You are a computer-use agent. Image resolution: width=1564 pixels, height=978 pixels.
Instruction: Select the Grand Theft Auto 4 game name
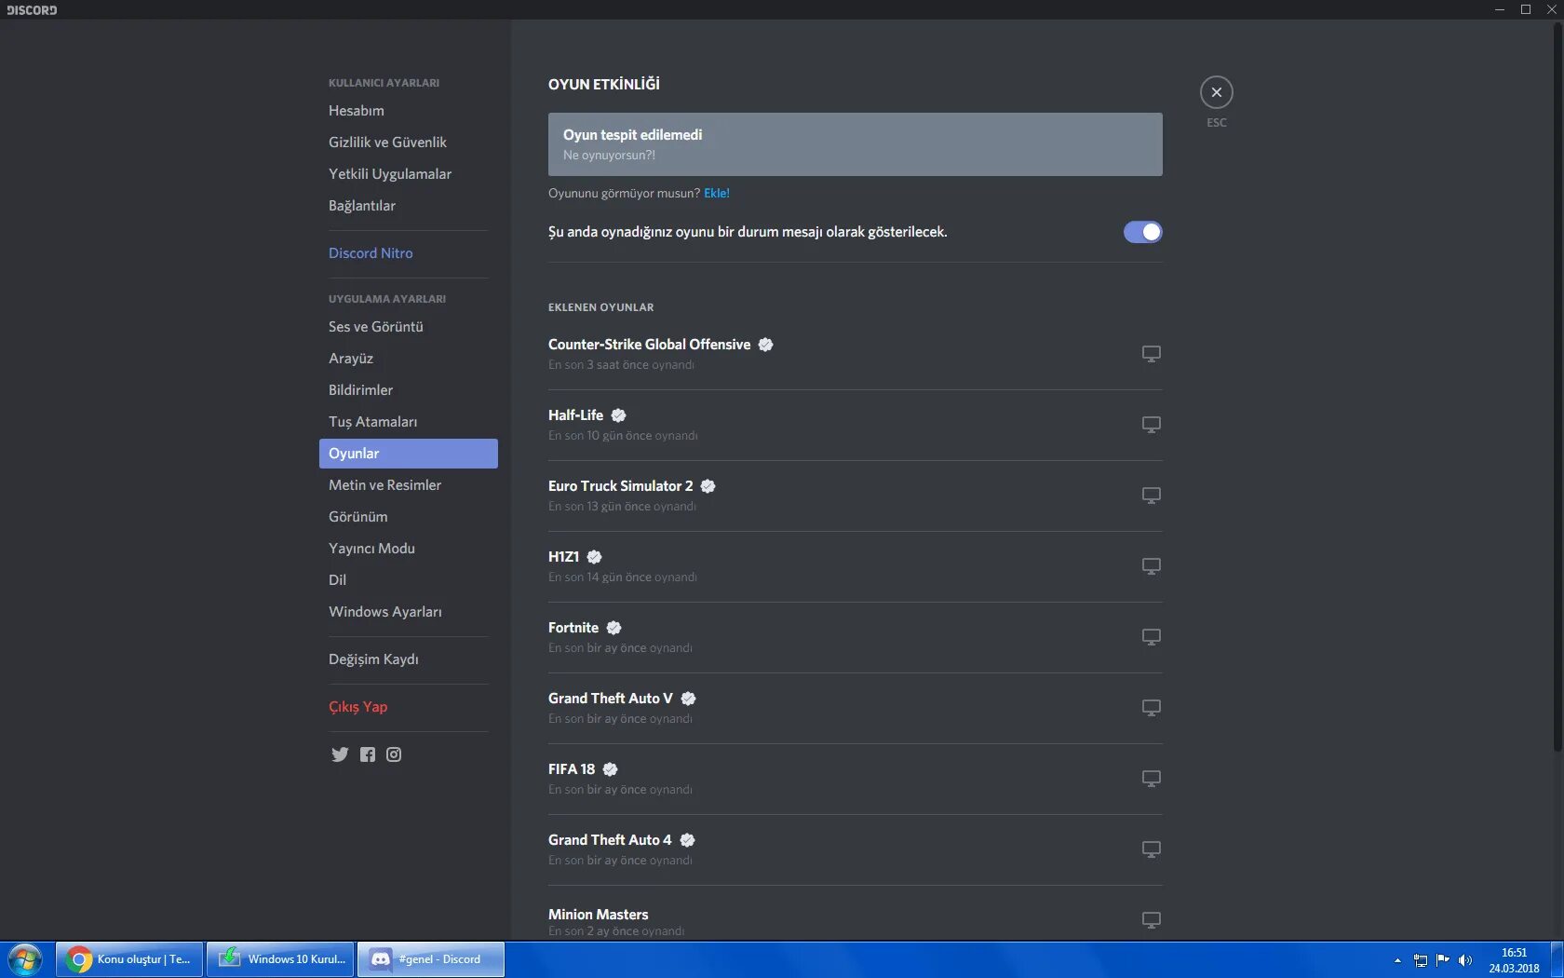click(x=610, y=840)
